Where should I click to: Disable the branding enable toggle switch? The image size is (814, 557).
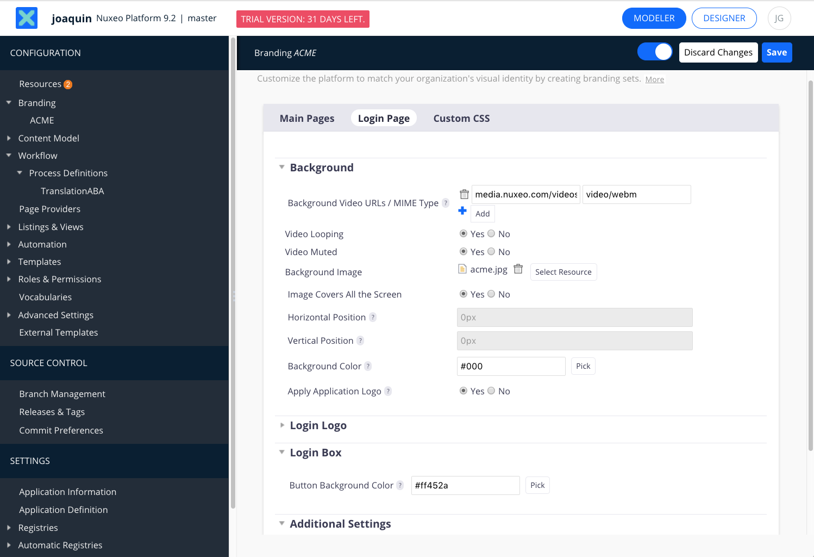point(655,52)
